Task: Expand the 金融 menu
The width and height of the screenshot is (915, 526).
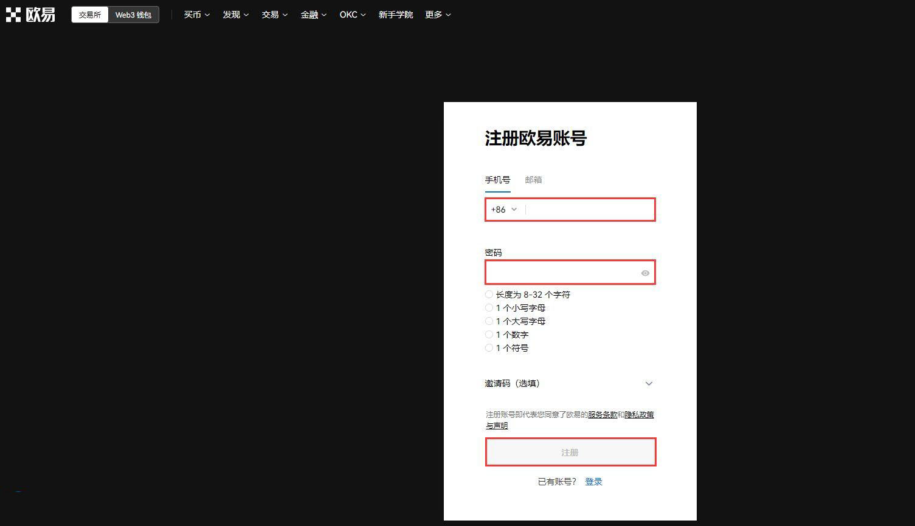Action: (x=313, y=15)
